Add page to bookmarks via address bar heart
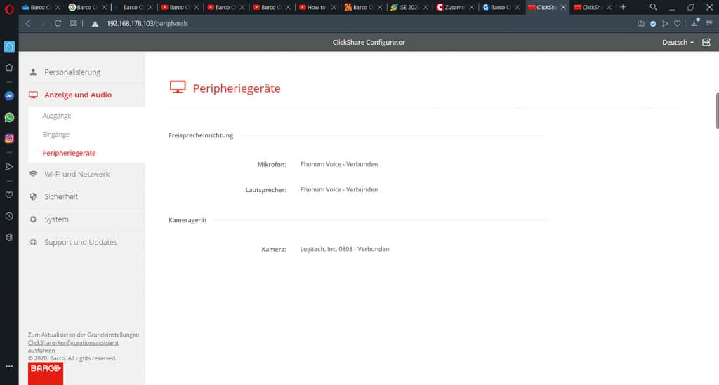This screenshot has width=719, height=385. pos(678,24)
